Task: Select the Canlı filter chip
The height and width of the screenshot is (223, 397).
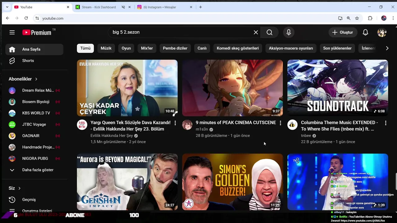Action: 202,48
